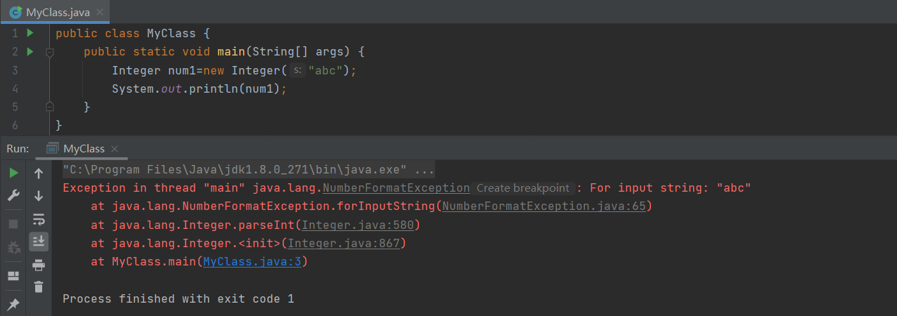
Task: Click the Run: panel label
Action: (18, 149)
